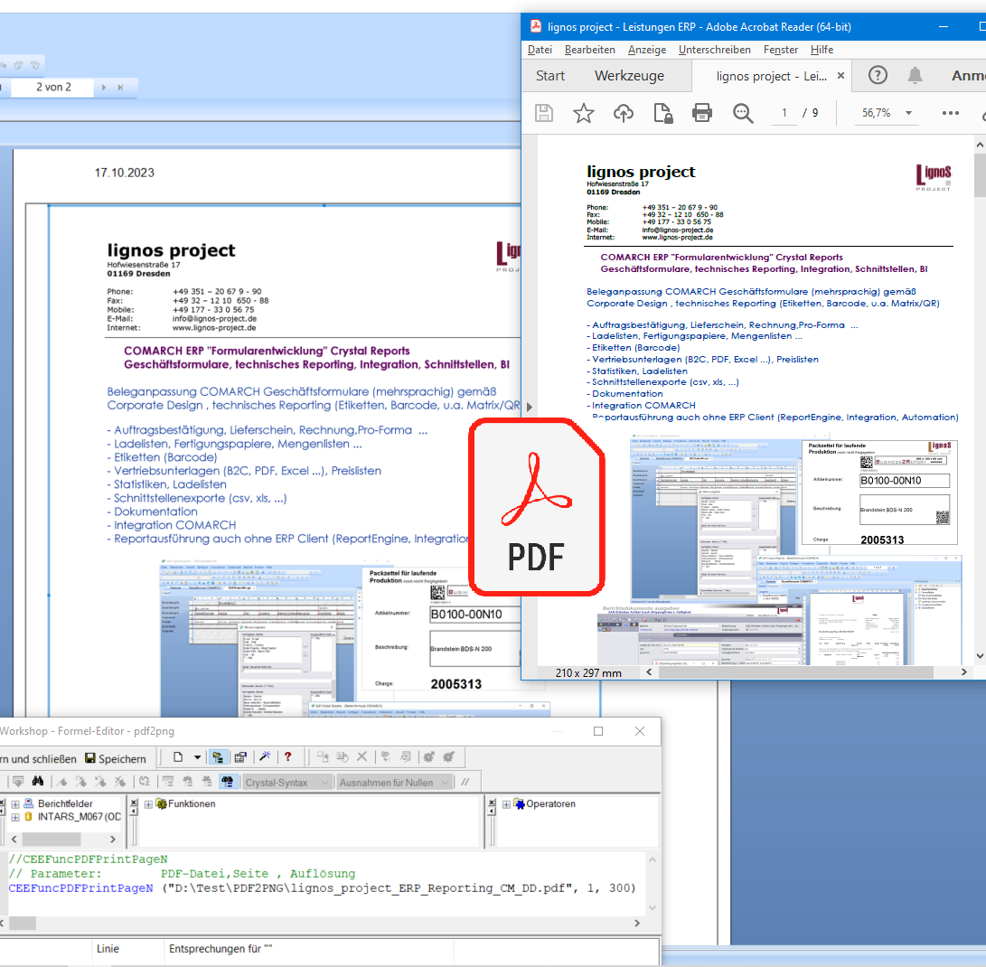This screenshot has height=967, width=986.
Task: Open the Anzeige menu in Acrobat
Action: coord(647,50)
